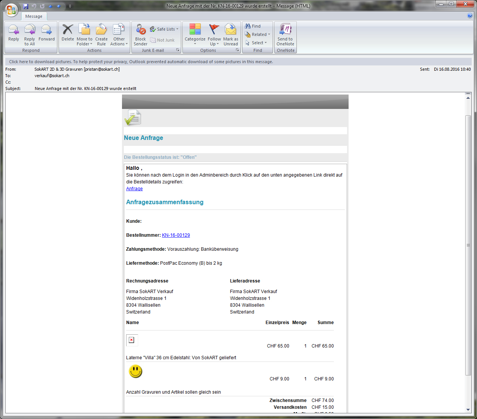
Task: Open the Options group dialog launcher
Action: tap(238, 50)
